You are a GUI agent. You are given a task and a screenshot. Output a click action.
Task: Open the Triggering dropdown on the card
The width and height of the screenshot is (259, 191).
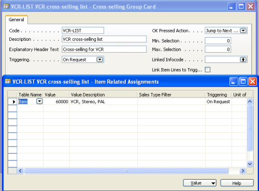click(100, 60)
